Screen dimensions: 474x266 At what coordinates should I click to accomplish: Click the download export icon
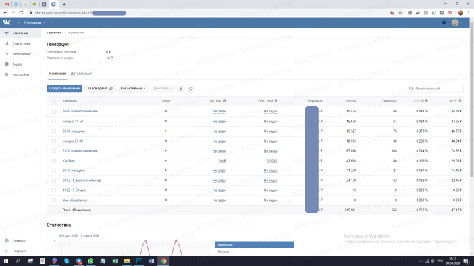(181, 89)
